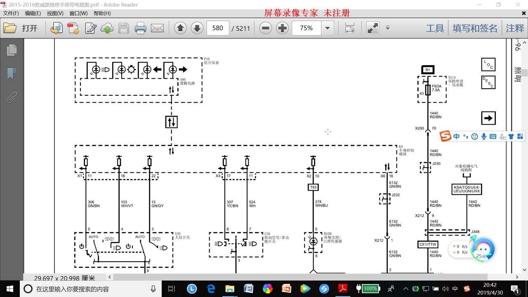Open the 视图(V) menu
528x297 pixels.
coord(55,13)
